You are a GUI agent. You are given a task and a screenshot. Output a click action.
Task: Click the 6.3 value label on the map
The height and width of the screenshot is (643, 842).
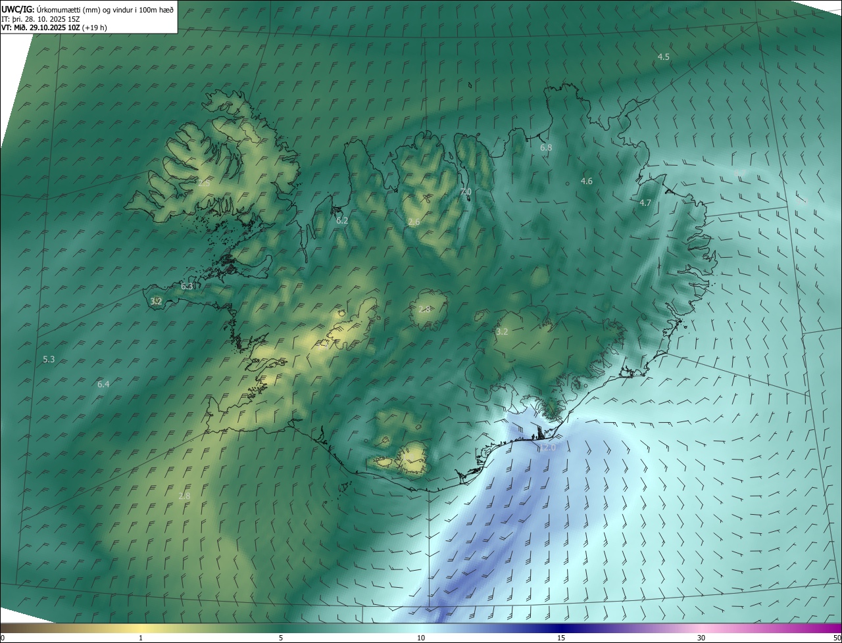point(187,287)
